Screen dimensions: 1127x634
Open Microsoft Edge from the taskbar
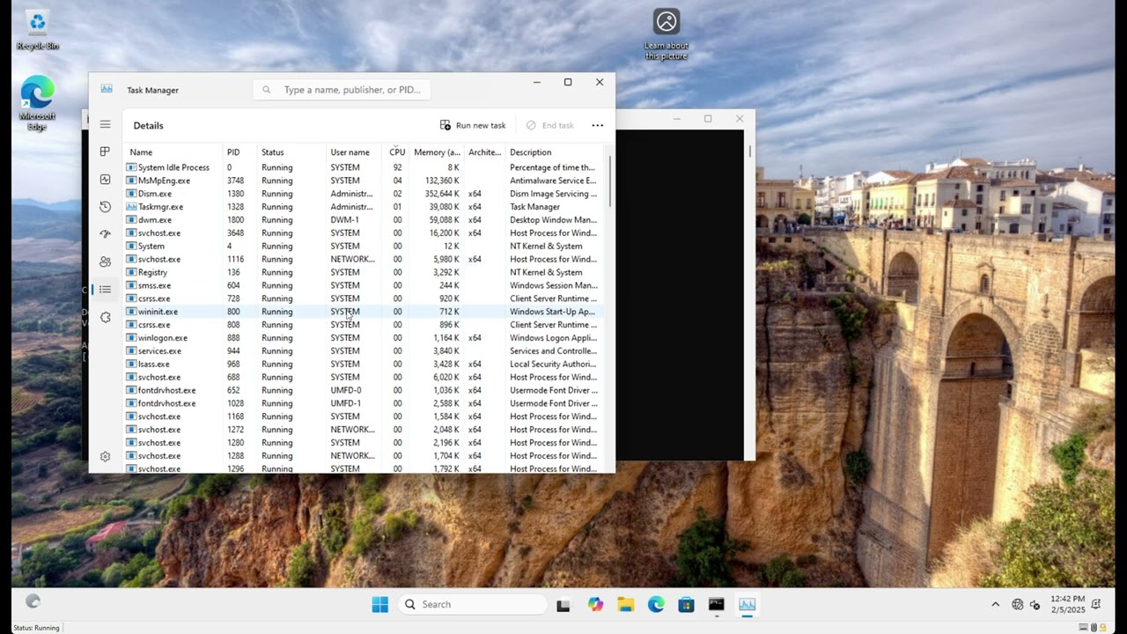[656, 604]
